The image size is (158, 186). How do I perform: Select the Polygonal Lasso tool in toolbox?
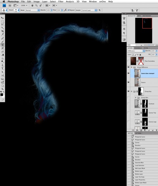click(x=2, y=25)
